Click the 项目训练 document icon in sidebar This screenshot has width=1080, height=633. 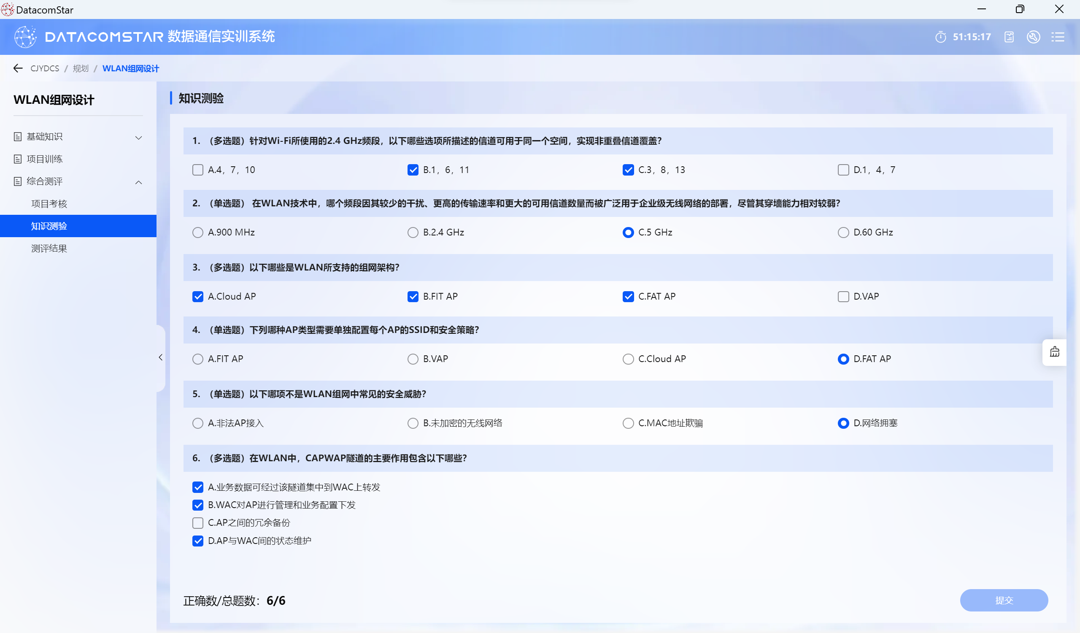pyautogui.click(x=18, y=159)
